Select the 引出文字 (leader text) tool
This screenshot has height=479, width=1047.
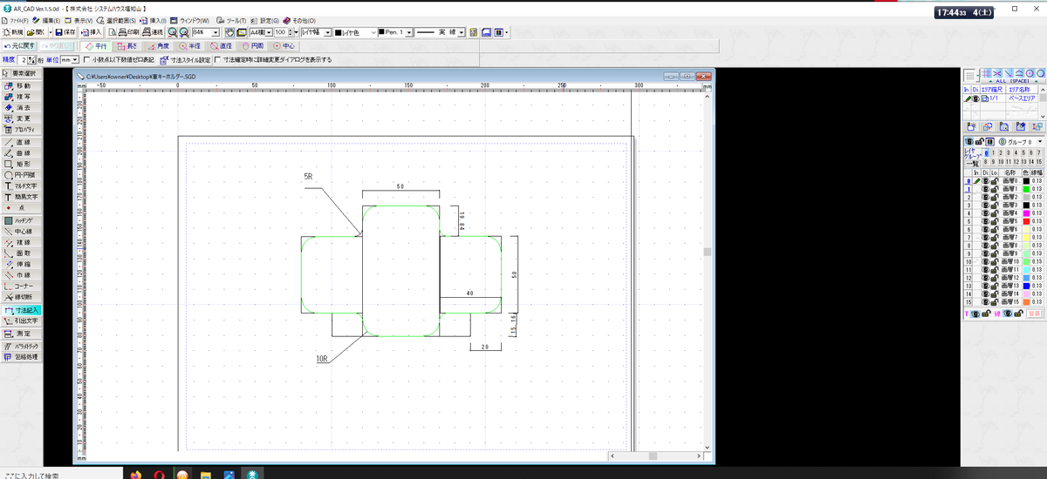[x=21, y=320]
